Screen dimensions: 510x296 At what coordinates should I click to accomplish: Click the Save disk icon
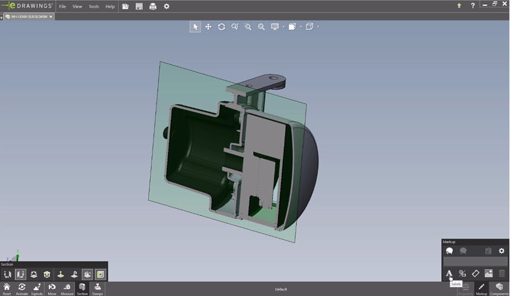click(139, 6)
